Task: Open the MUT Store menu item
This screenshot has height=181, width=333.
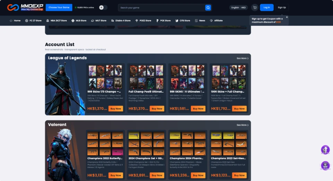Action: (99, 20)
